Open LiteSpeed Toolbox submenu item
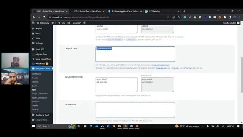 (35, 110)
